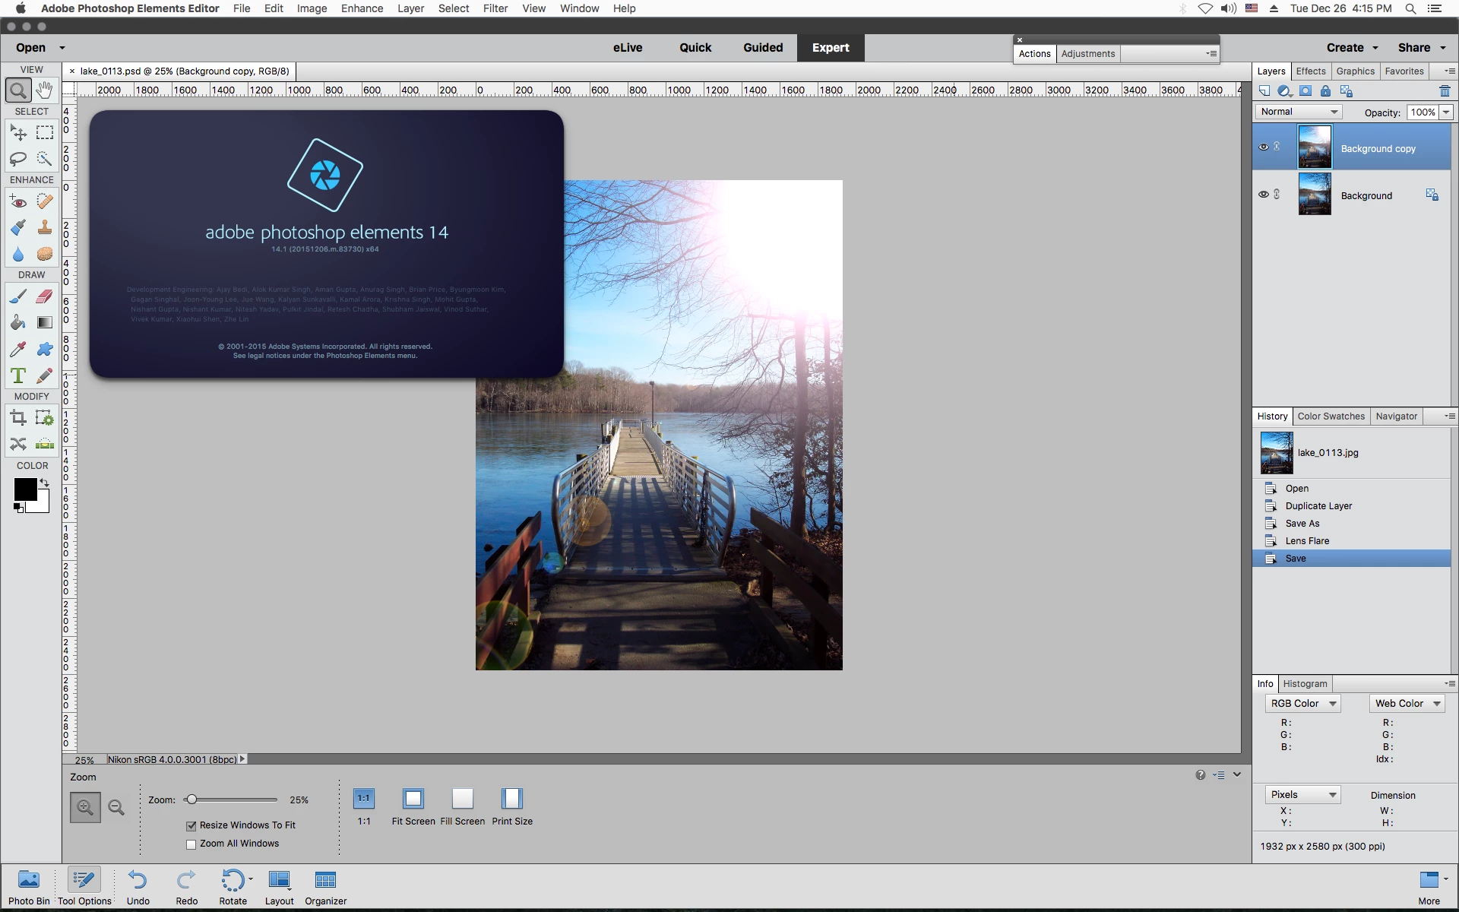This screenshot has height=912, width=1459.
Task: Switch to Guided edit mode
Action: pyautogui.click(x=763, y=47)
